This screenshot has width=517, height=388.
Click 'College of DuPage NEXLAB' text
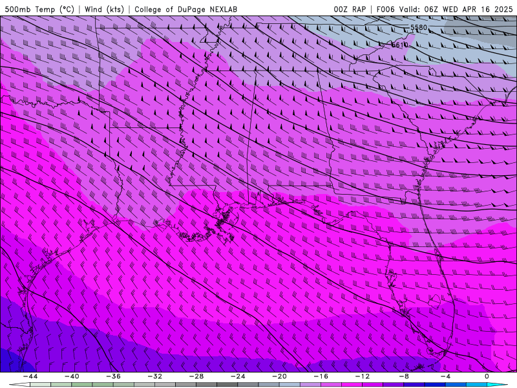click(x=185, y=9)
